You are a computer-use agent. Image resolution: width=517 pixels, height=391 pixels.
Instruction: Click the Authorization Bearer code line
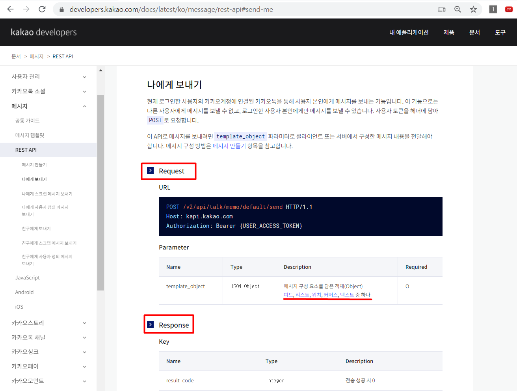(234, 226)
